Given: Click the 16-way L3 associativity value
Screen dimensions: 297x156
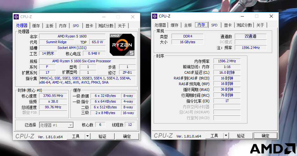Looking at the screenshot, I should 128,113.
